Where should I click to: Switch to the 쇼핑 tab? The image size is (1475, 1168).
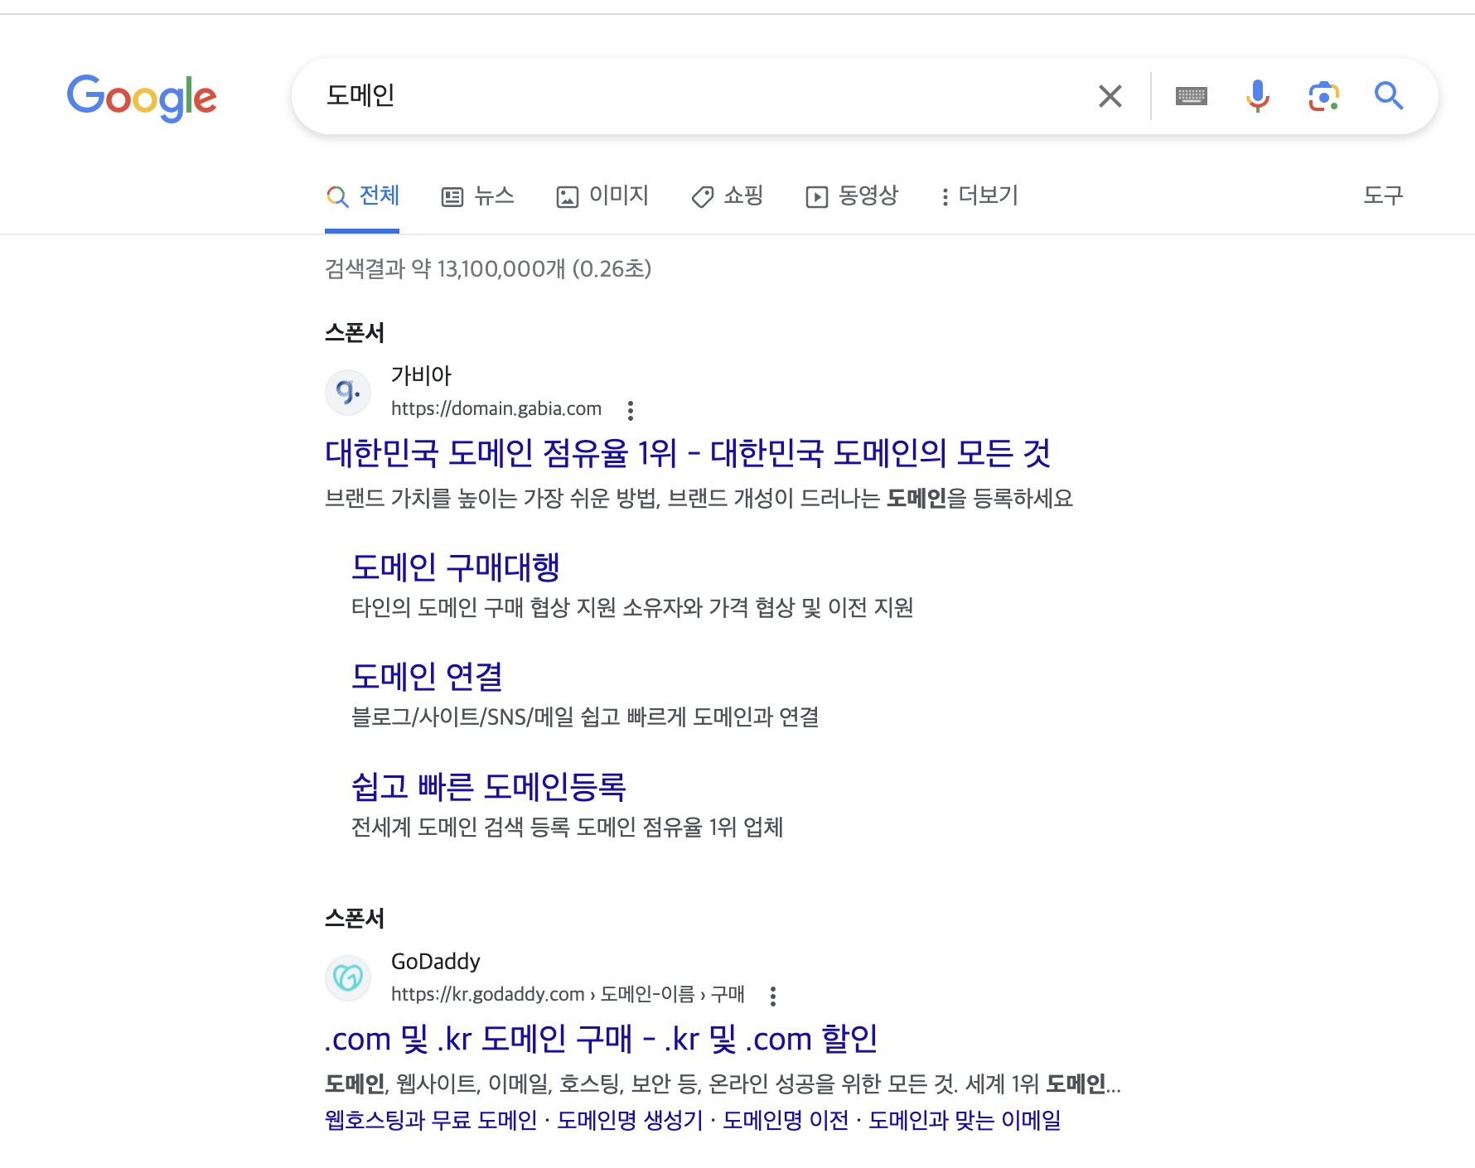[728, 195]
